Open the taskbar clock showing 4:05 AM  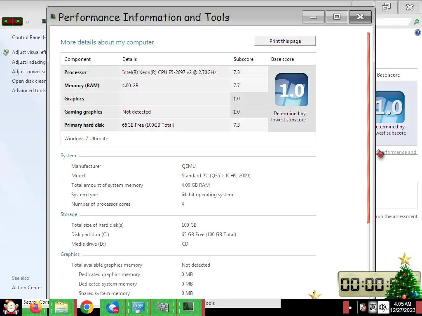click(x=403, y=307)
